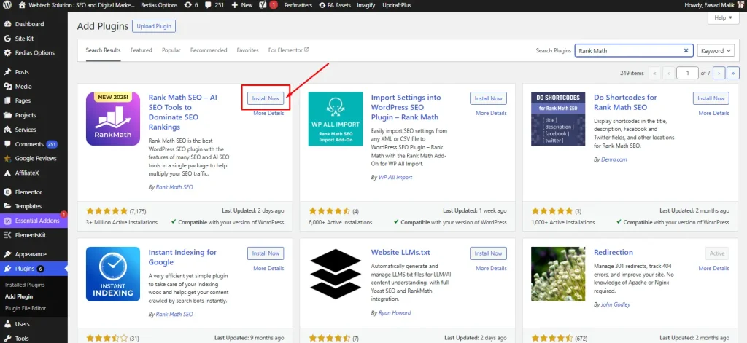The height and width of the screenshot is (343, 747).
Task: Go to next page of results
Action: [x=719, y=73]
